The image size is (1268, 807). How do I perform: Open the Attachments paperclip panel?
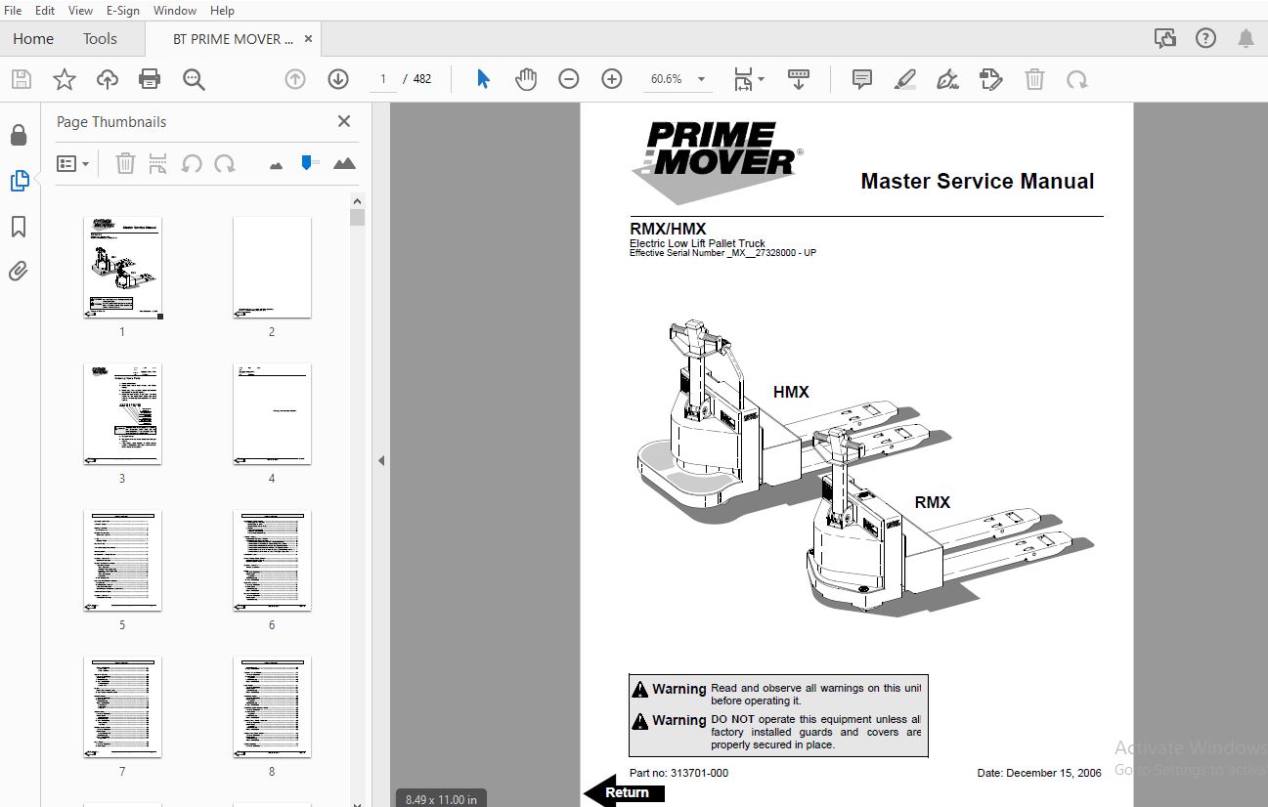[19, 271]
